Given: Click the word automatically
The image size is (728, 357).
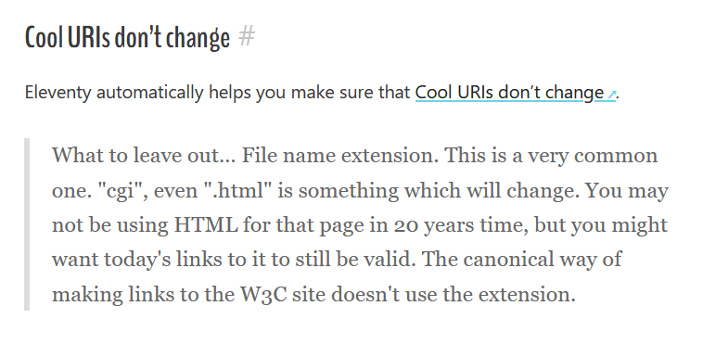Looking at the screenshot, I should tap(150, 93).
